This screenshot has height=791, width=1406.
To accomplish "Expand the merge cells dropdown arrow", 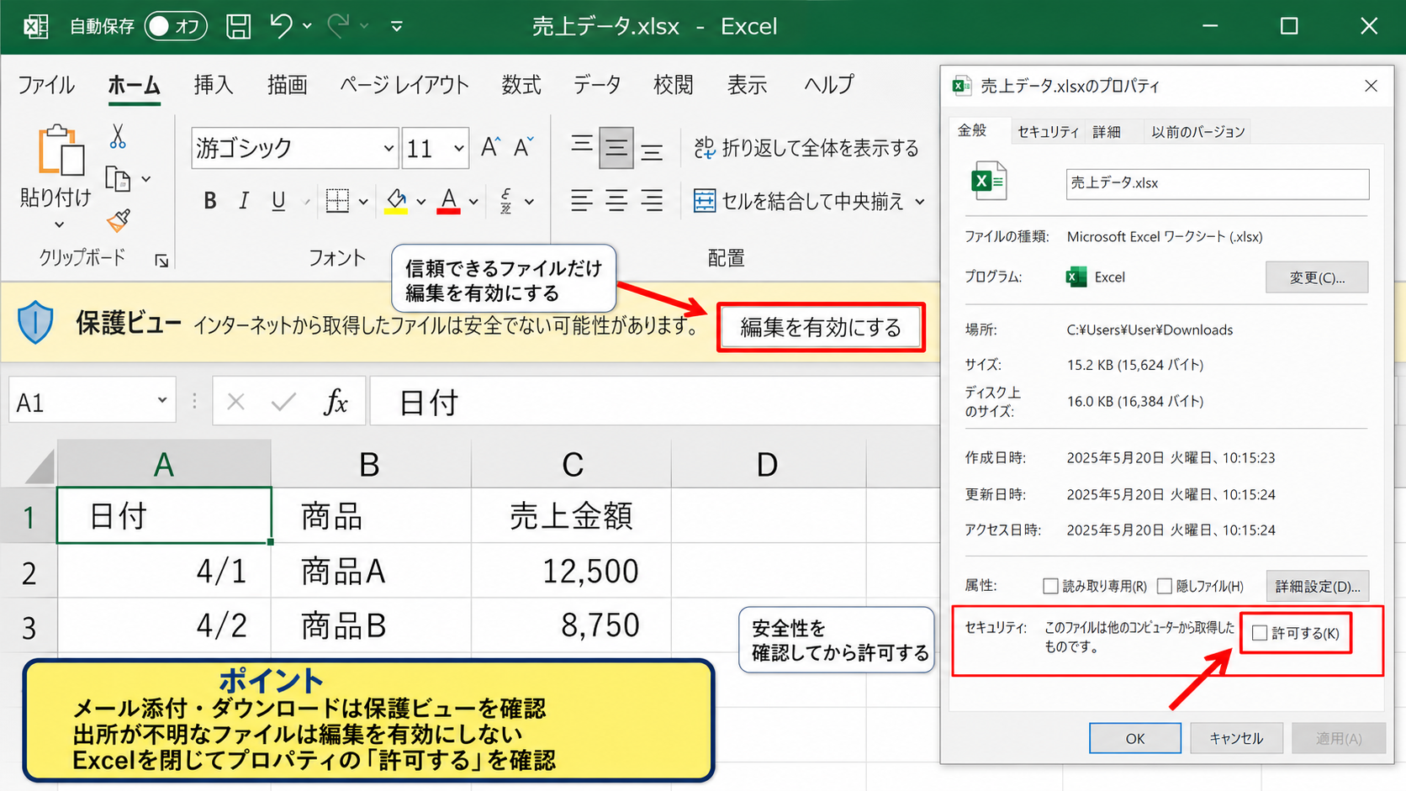I will [x=919, y=202].
